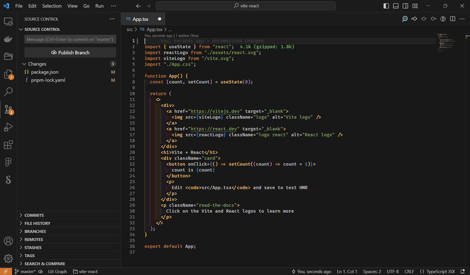
Task: Click the master branch in status bar
Action: tap(25, 271)
